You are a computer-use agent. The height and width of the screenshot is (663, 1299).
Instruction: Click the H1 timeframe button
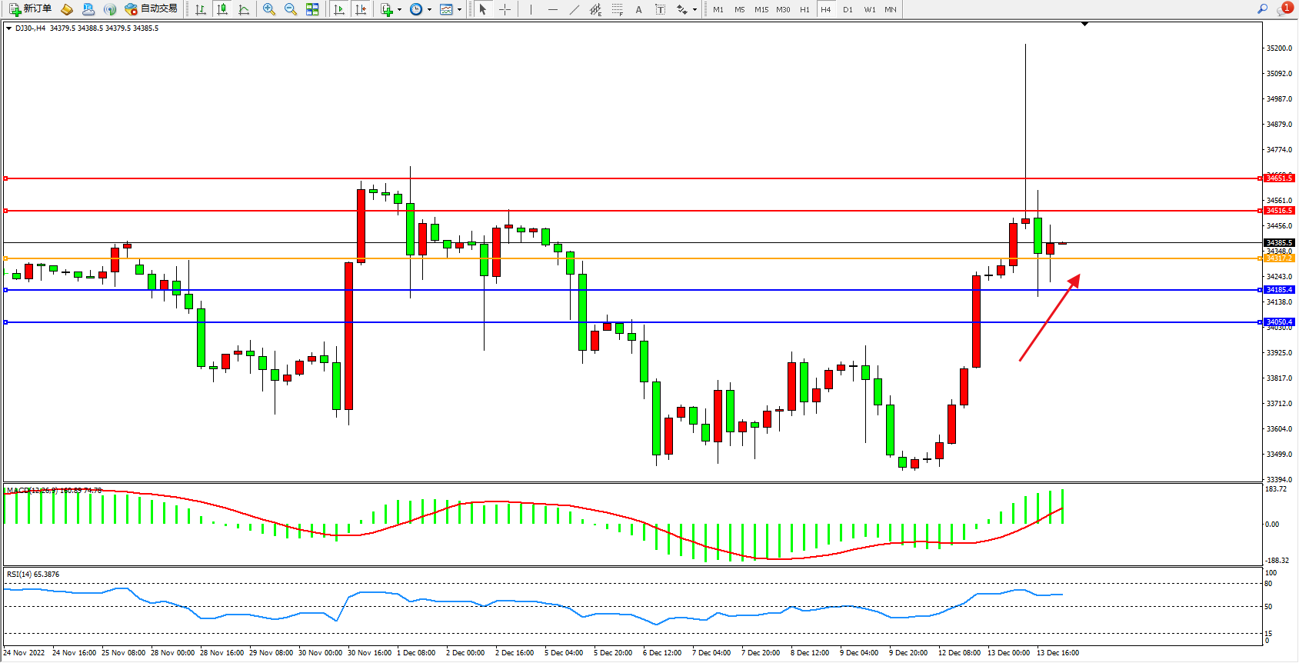click(804, 9)
